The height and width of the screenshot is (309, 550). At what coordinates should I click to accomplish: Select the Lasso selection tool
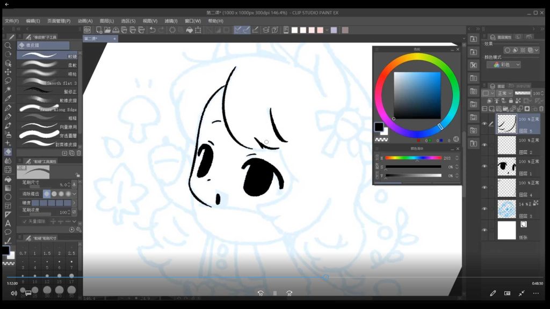8,80
